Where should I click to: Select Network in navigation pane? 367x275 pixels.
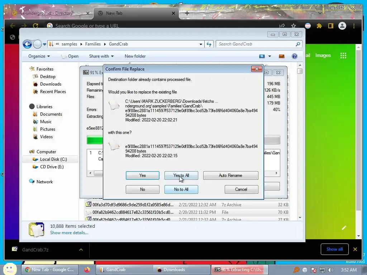pos(44,182)
